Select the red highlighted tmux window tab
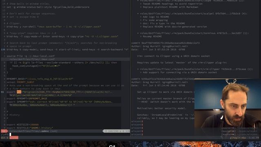261x147 pixels. 14,138
